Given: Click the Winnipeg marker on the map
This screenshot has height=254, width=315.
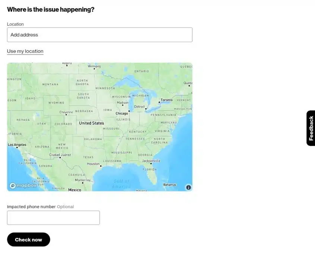Looking at the screenshot, I should point(94,69).
